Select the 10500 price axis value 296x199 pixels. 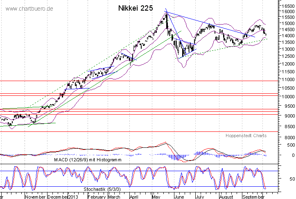288,88
